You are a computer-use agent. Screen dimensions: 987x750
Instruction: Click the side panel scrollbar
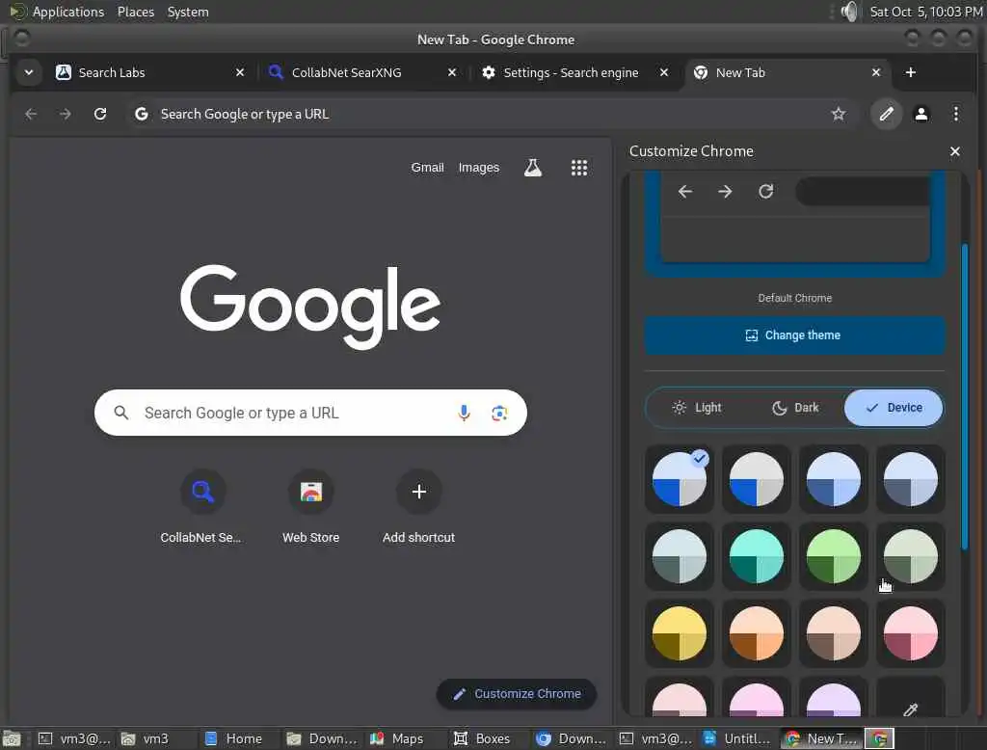point(964,397)
